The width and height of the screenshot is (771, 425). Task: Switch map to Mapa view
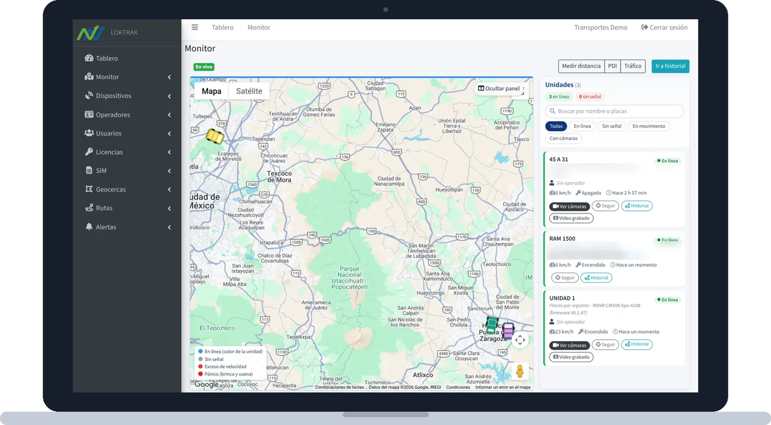211,91
